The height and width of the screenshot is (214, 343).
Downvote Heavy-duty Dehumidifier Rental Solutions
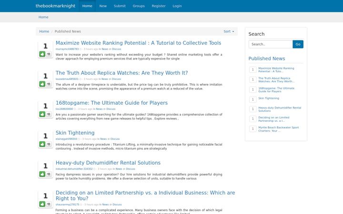coord(49,174)
